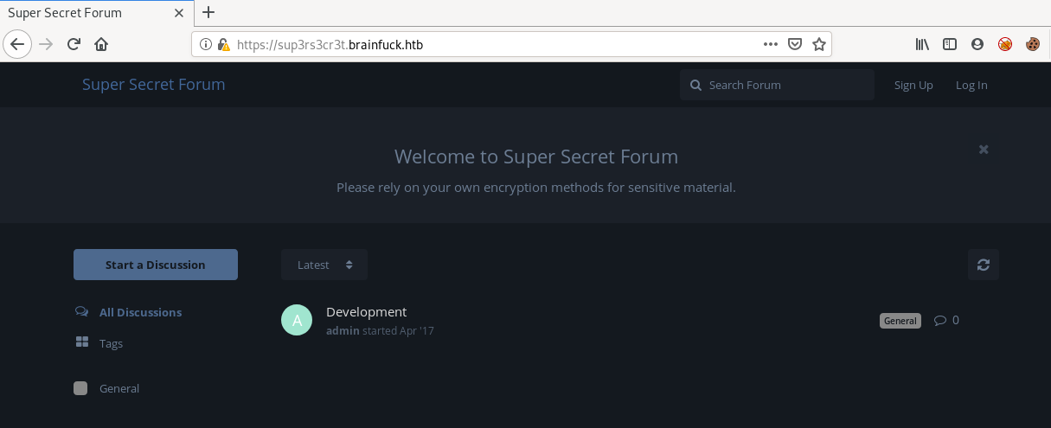Viewport: 1051px width, 428px height.
Task: Open the Latest sort dropdown
Action: coord(324,265)
